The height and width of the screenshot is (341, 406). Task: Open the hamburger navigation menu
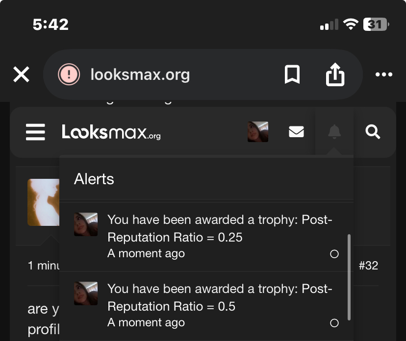click(35, 132)
